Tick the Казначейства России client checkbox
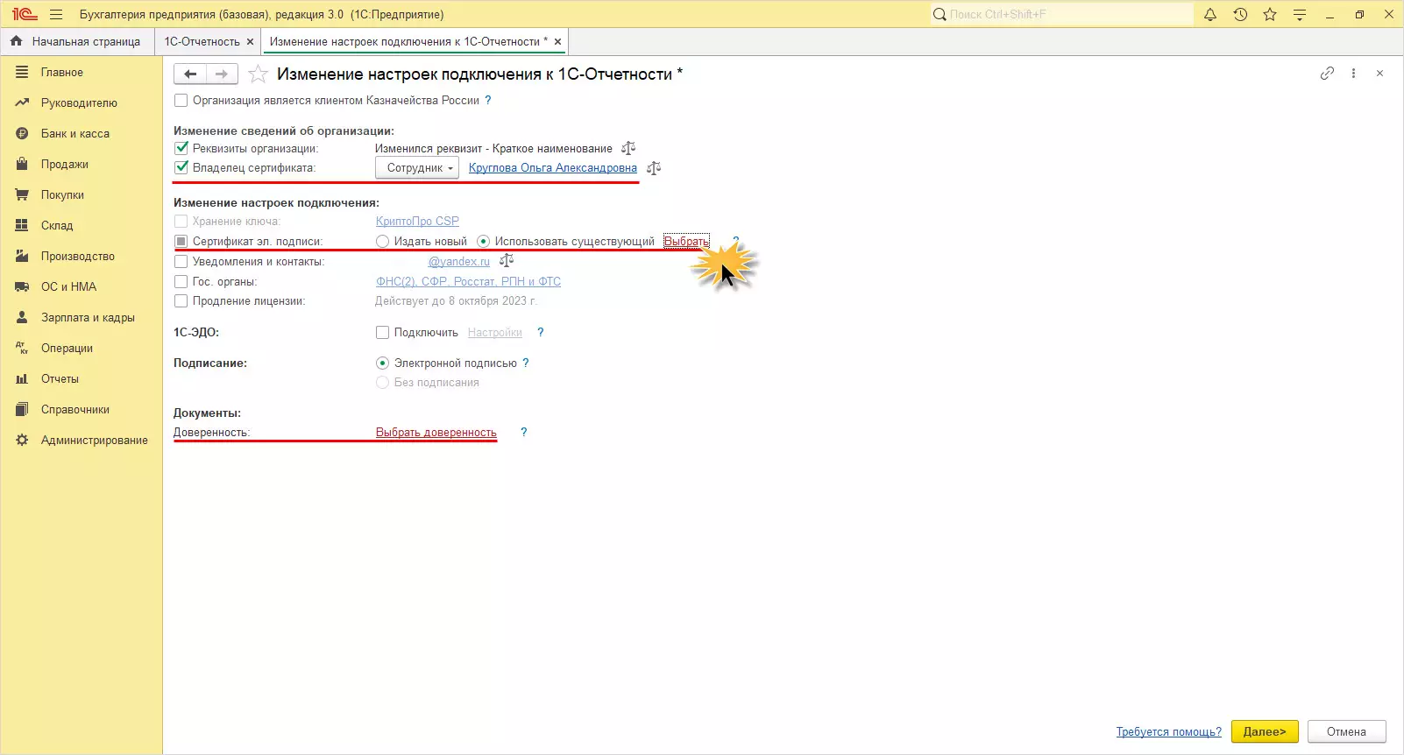The image size is (1404, 755). coord(181,101)
